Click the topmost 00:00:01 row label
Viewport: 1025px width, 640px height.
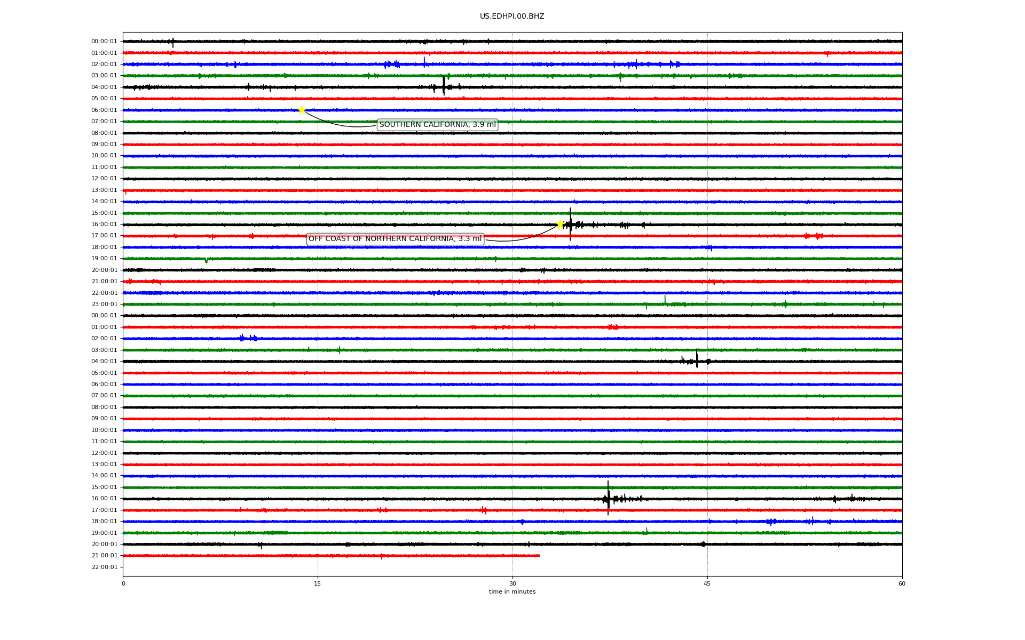(104, 42)
